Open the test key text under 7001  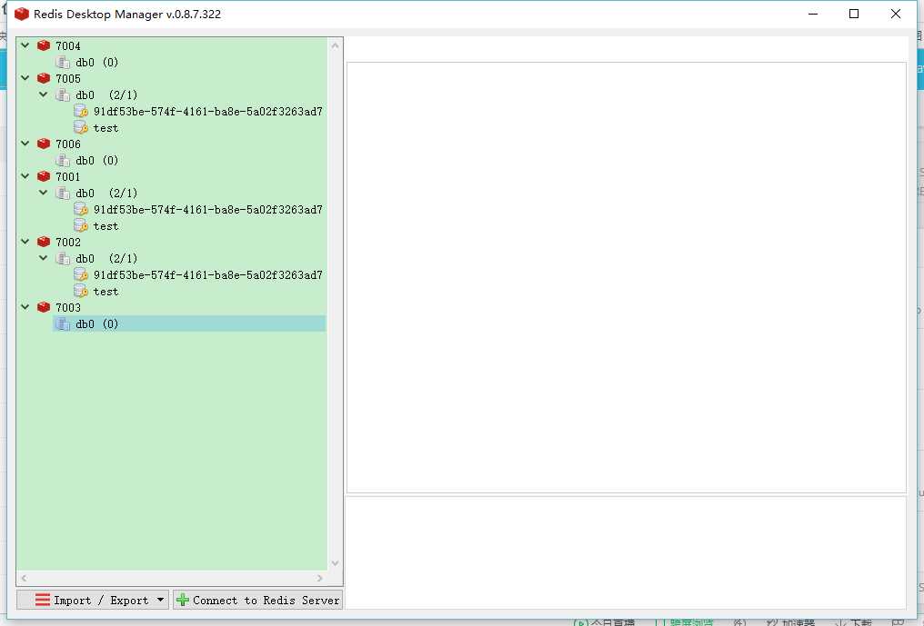[106, 226]
